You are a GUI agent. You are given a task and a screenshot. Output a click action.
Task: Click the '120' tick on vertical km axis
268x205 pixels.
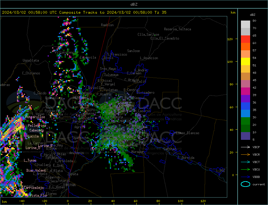pos(230,39)
